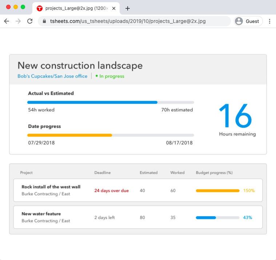
Task: Click the Worked column header
Action: click(177, 173)
